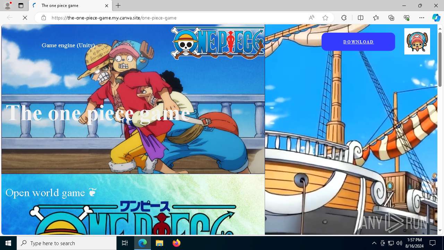Click the Chopper character thumbnail

(417, 41)
